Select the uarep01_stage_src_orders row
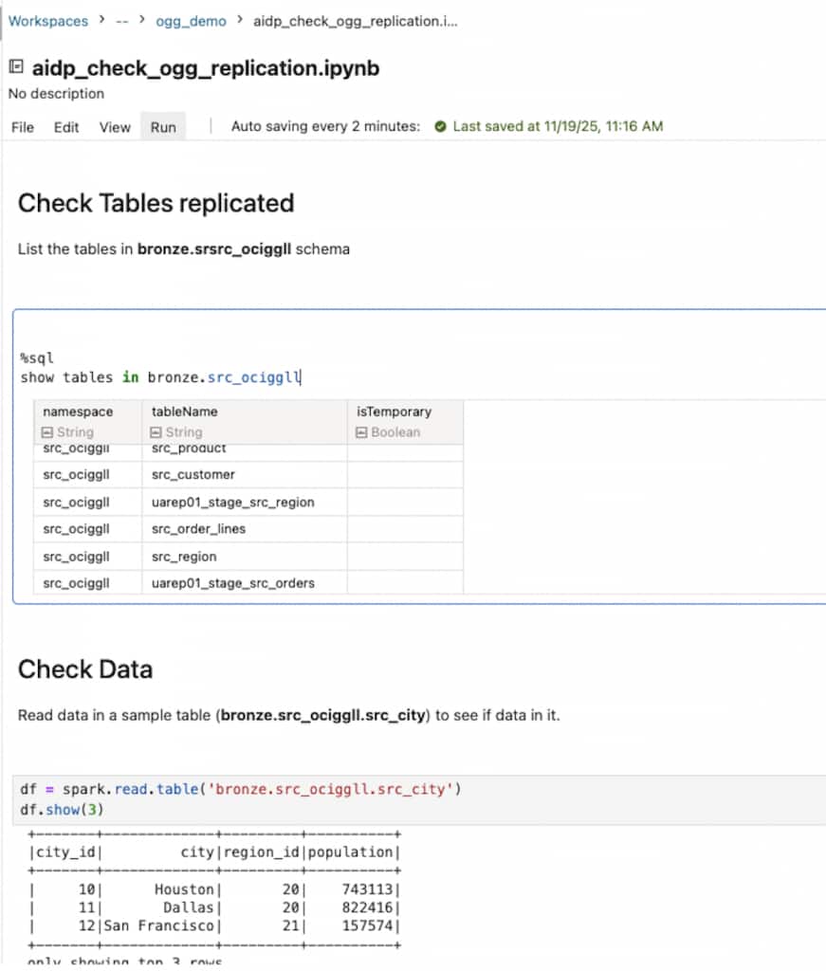826x971 pixels. 233,583
